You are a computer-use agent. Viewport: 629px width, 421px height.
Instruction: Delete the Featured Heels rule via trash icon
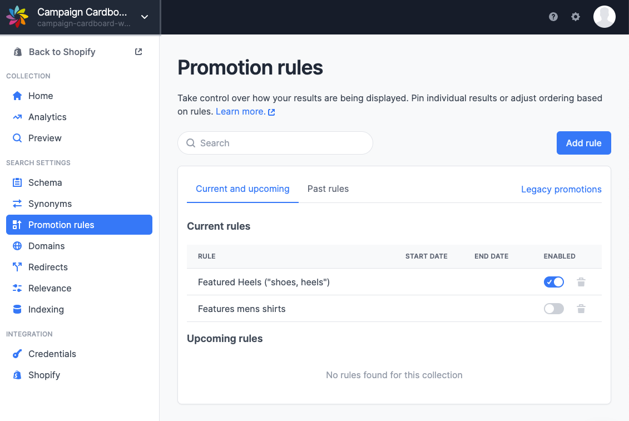coord(581,282)
